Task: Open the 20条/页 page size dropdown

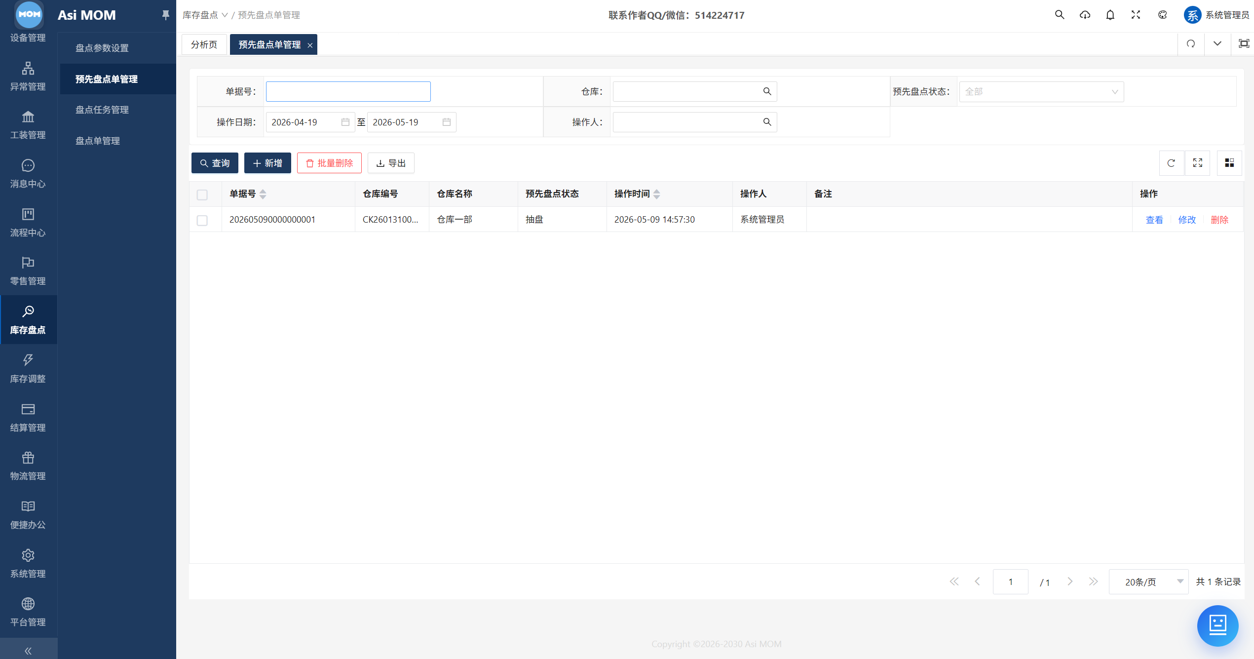Action: (1148, 582)
